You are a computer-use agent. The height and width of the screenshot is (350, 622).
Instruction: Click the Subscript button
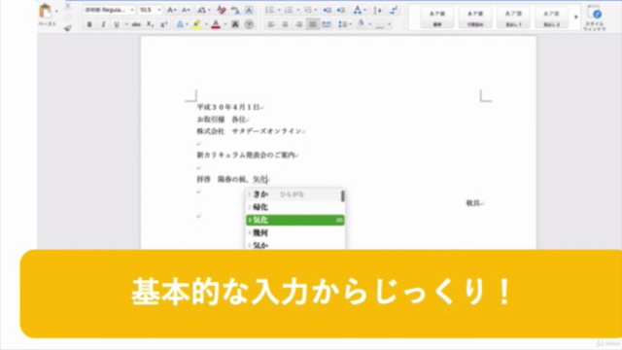[150, 24]
